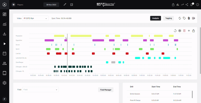Click the red trash delete icon
The height and width of the screenshot is (103, 201).
[x=184, y=31]
